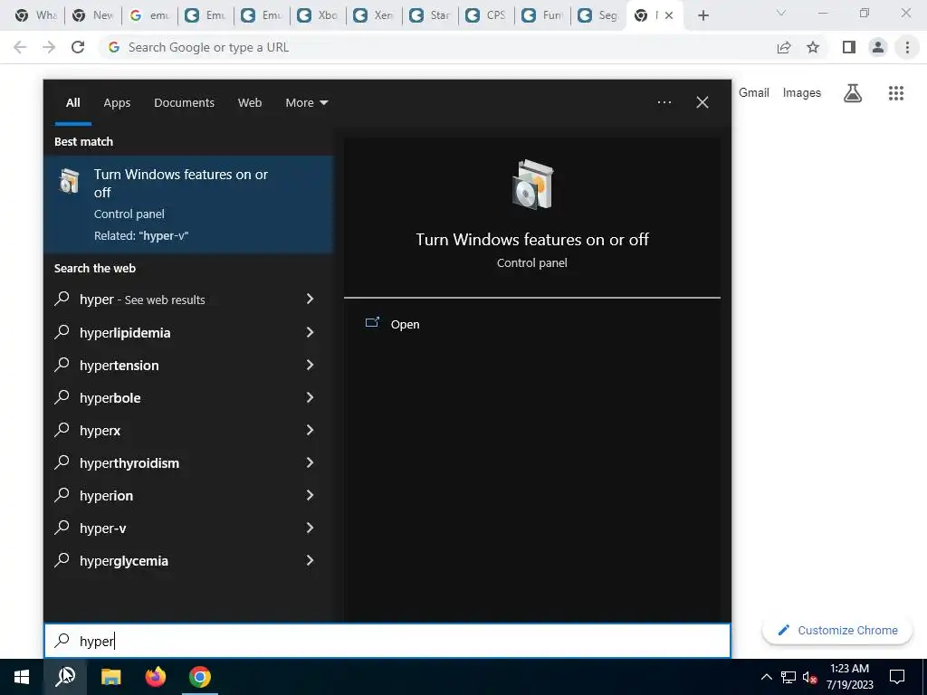The image size is (927, 695).
Task: Open a new Chrome tab
Action: 702,16
